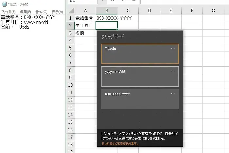
Task: Click the クリップボード panel title
Action: (x=113, y=37)
